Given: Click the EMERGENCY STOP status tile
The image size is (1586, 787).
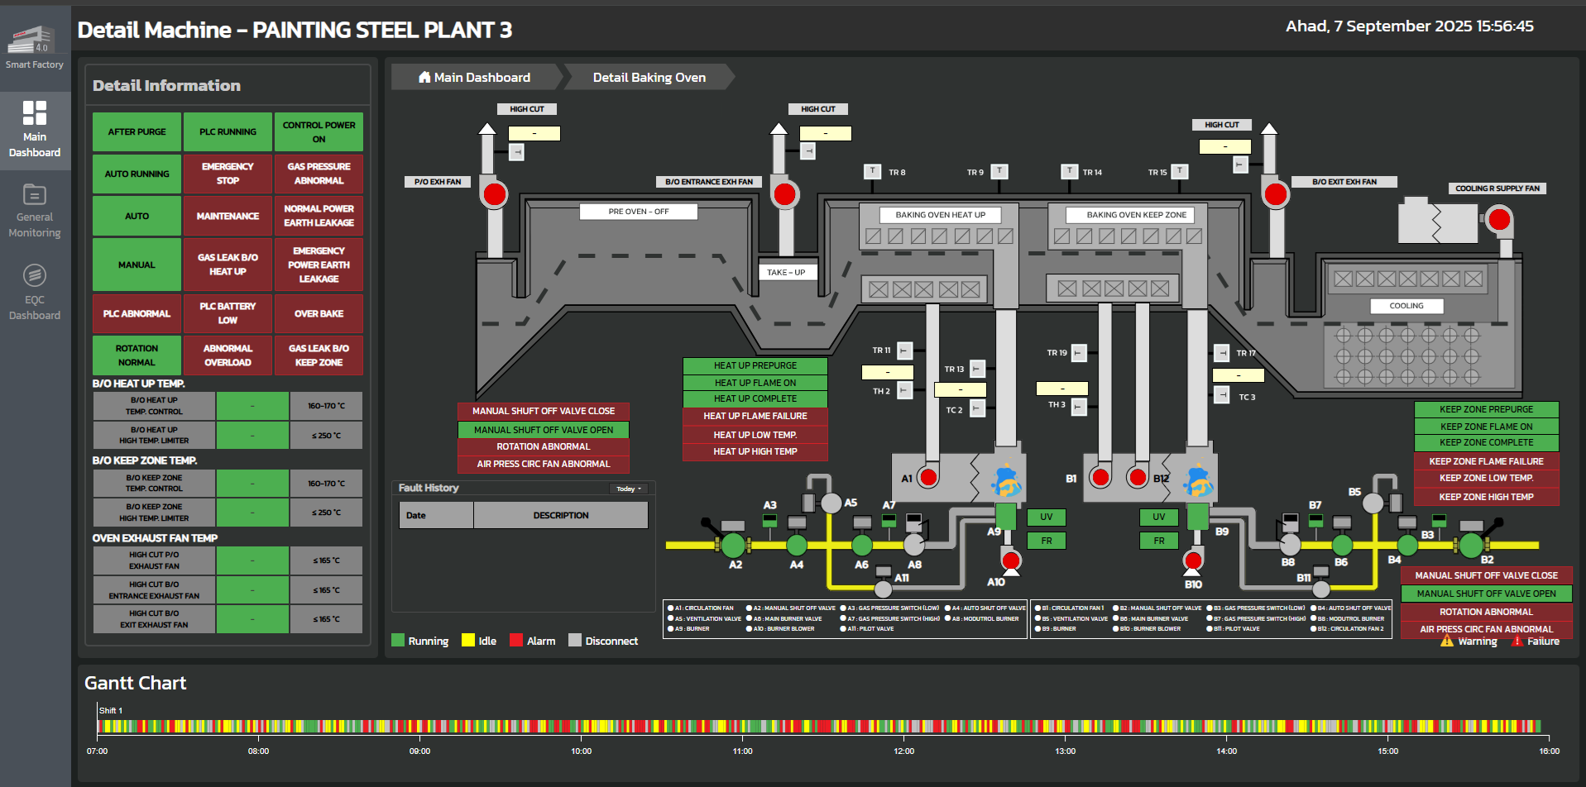Looking at the screenshot, I should pyautogui.click(x=228, y=174).
